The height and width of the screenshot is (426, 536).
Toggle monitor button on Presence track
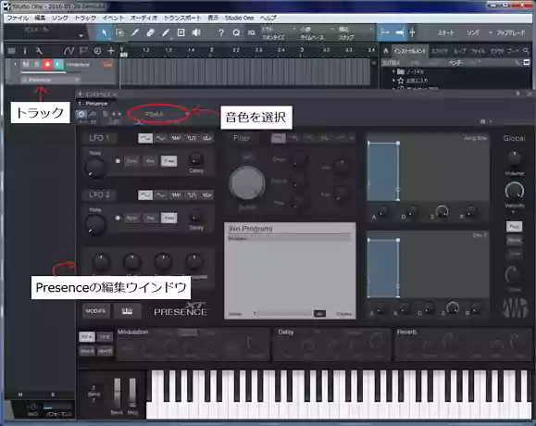58,64
